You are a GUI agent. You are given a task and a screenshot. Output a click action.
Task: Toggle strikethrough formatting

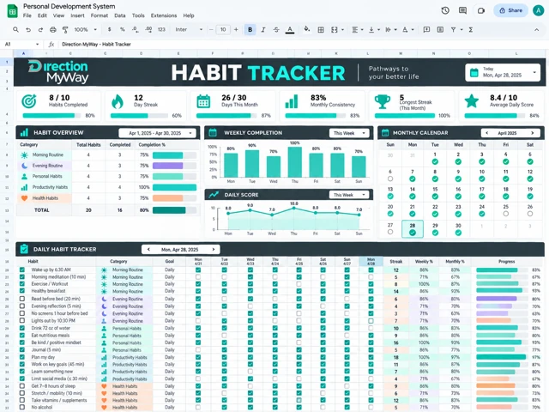(x=276, y=30)
